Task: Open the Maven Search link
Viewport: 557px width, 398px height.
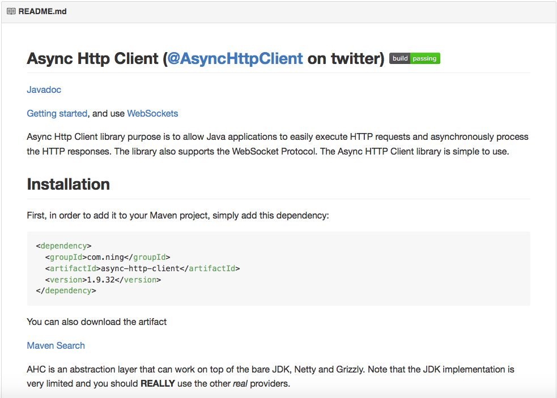Action: pyautogui.click(x=56, y=345)
